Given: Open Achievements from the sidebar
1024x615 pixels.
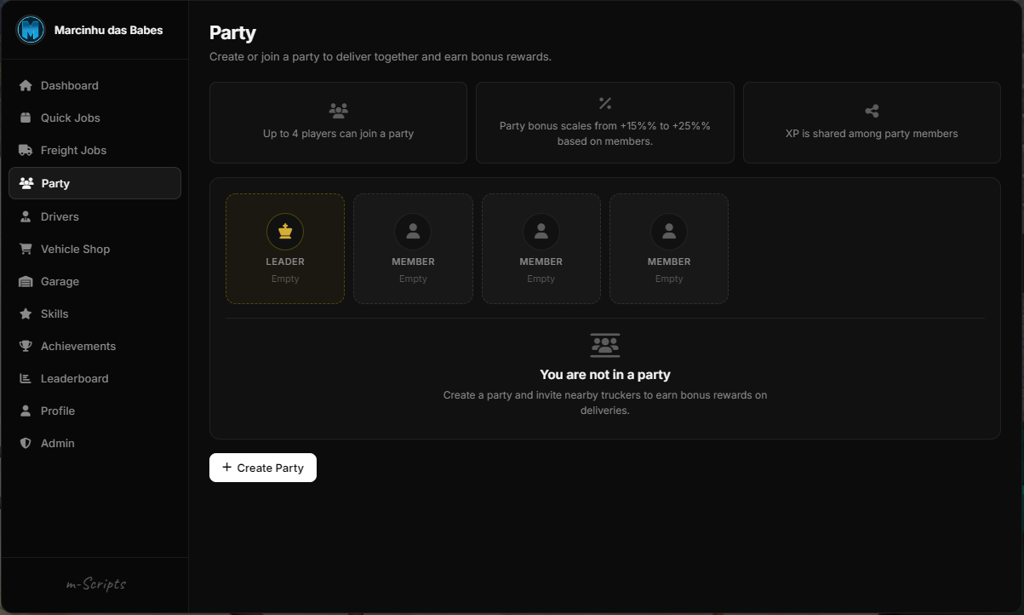Looking at the screenshot, I should [94, 346].
